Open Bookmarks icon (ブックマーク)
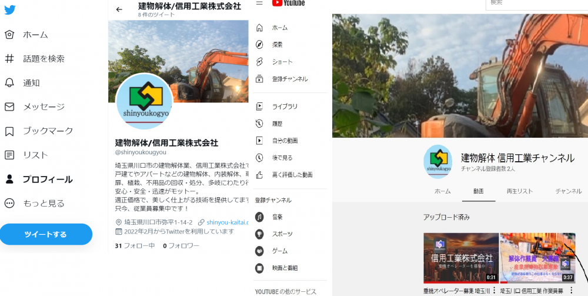Image resolution: width=588 pixels, height=296 pixels. 9,131
